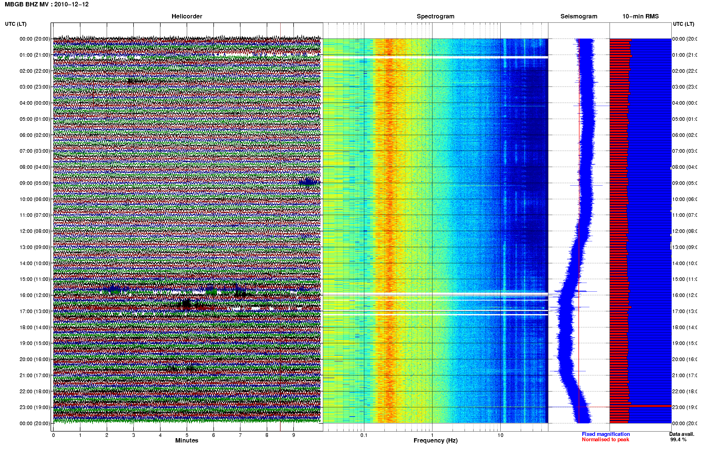This screenshot has width=726, height=454.
Task: Click the 'Data avail.' label
Action: coord(682,434)
